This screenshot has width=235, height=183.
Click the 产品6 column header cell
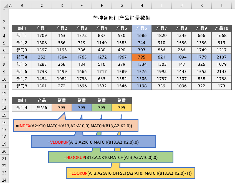[x=141, y=27]
